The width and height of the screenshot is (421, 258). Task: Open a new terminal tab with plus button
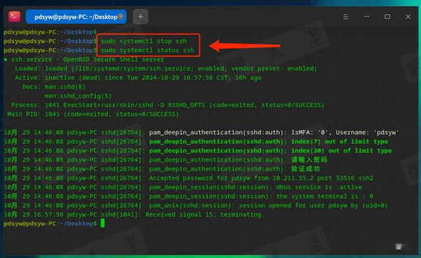[x=140, y=16]
